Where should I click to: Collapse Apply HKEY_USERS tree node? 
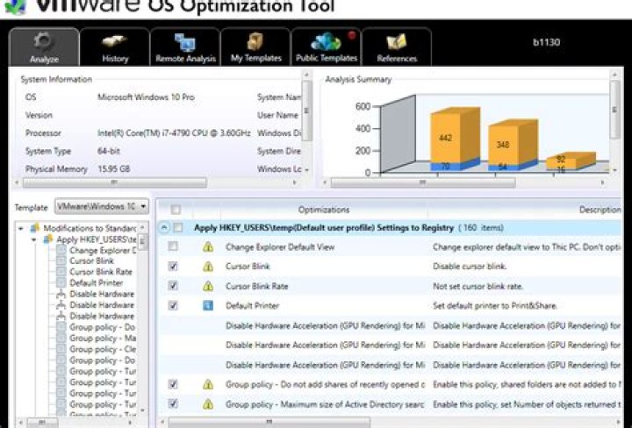click(x=34, y=239)
